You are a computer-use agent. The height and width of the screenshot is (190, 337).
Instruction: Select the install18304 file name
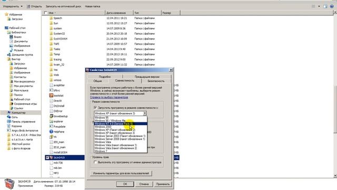click(61, 153)
